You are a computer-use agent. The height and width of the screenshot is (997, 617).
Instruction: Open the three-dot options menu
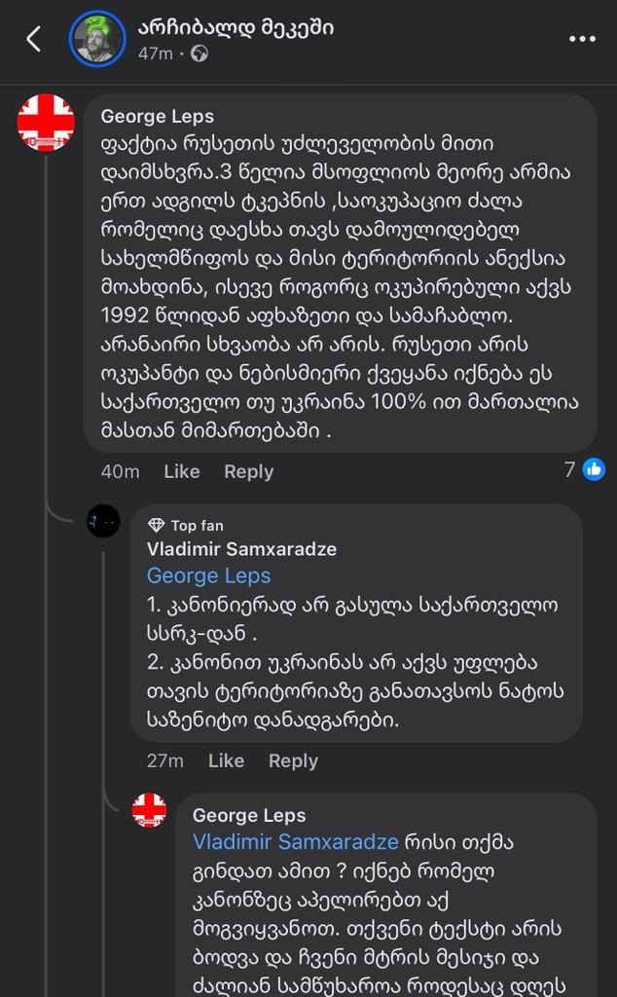(582, 39)
